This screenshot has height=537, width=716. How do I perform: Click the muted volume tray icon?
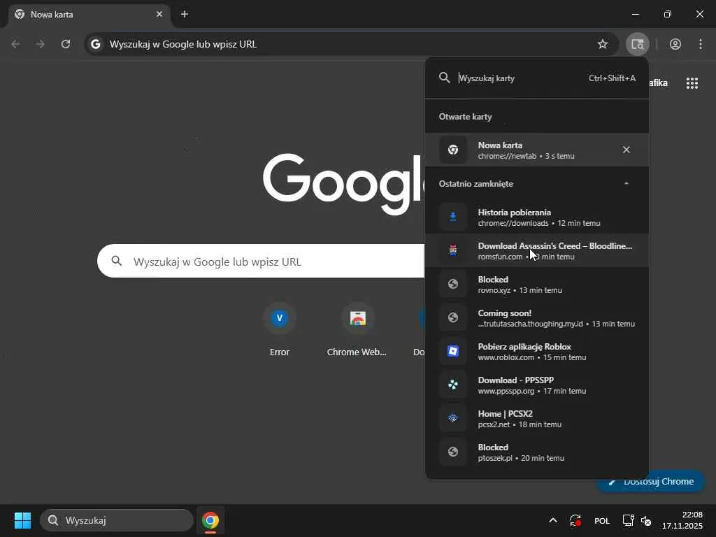point(646,520)
